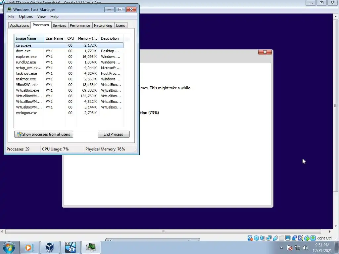Select the winlogon.exe process
The image size is (339, 254).
(69, 113)
